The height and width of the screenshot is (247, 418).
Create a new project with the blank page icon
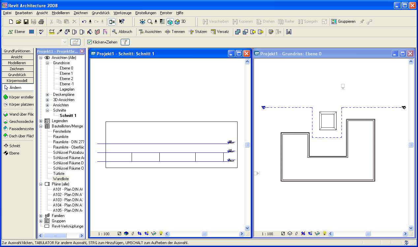click(x=11, y=22)
